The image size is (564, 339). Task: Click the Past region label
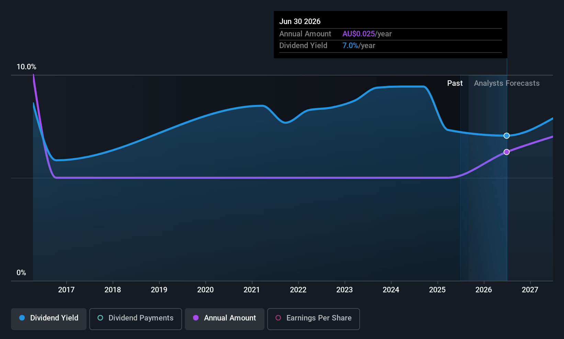point(455,83)
